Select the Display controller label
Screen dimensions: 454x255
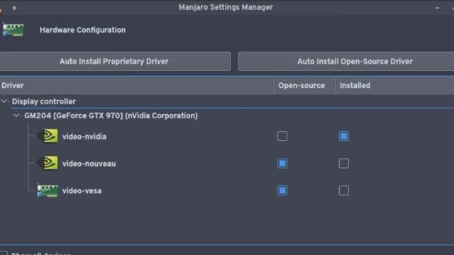[44, 101]
